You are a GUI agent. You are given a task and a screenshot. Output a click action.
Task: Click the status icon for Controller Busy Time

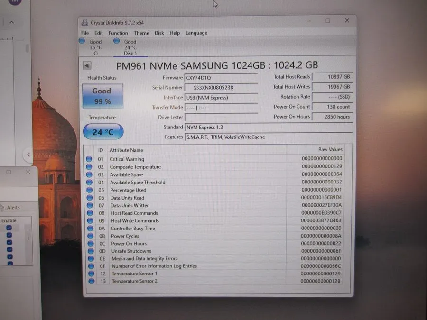(x=90, y=229)
